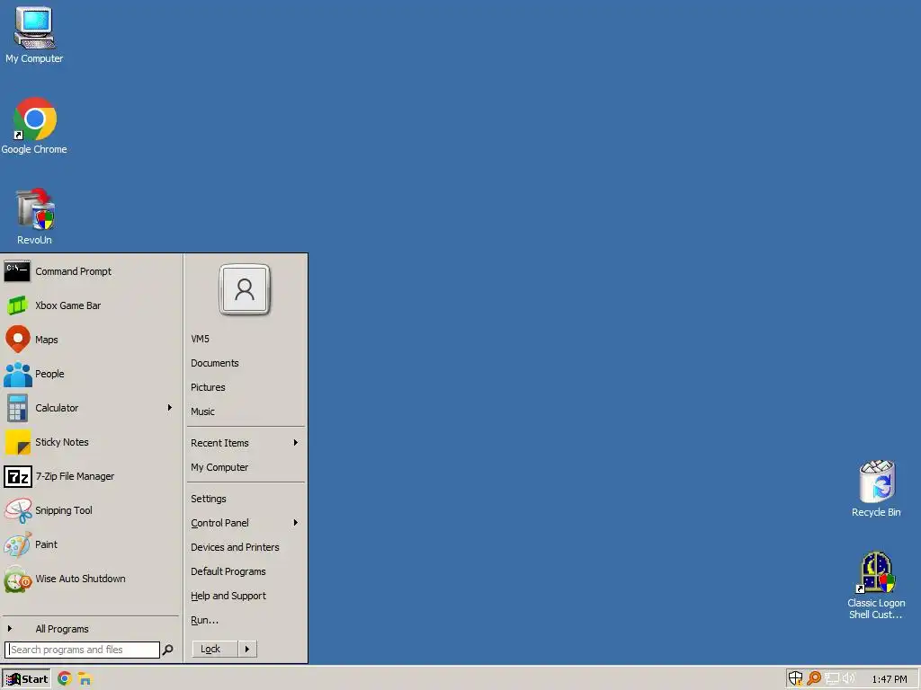Select the Snipping Tool label text
The height and width of the screenshot is (690, 921).
[x=64, y=510]
